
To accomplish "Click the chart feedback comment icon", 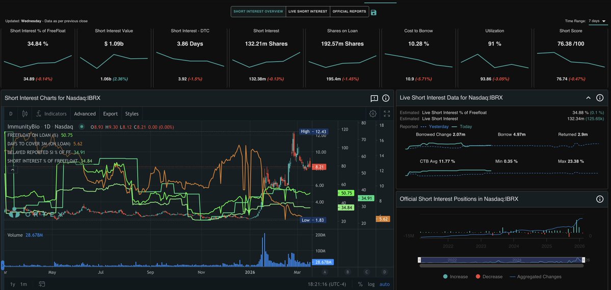I will 374,98.
